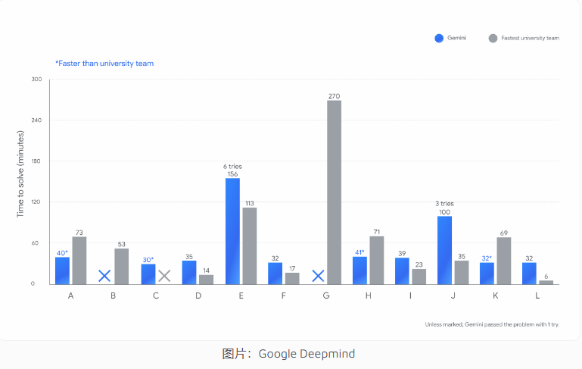
Task: Select the tall gray bar labeled 270
Action: click(334, 192)
